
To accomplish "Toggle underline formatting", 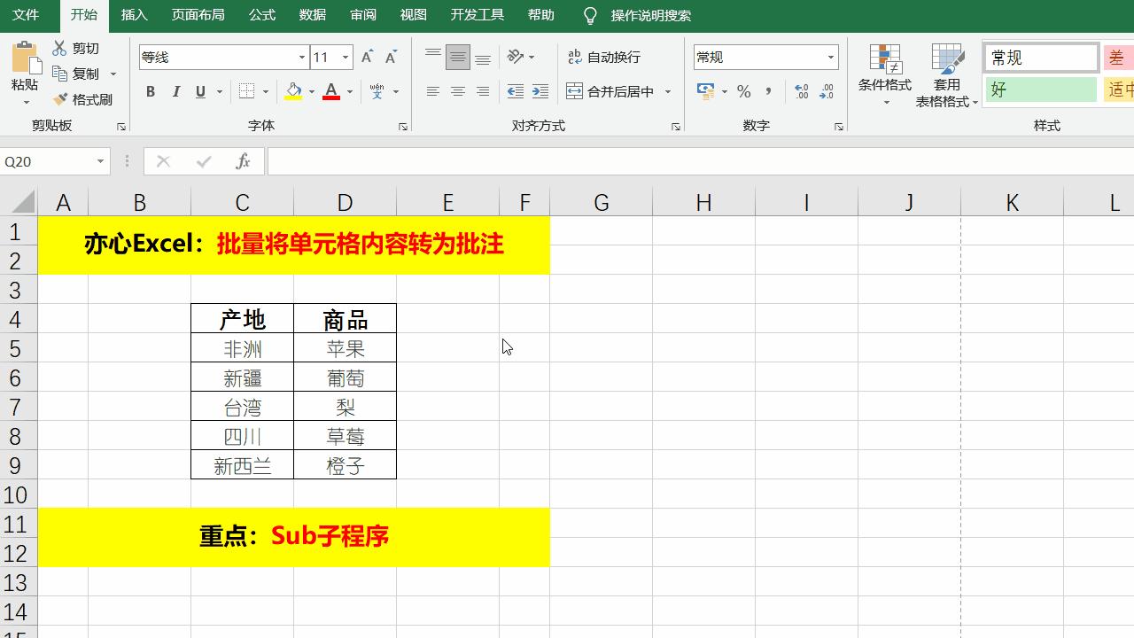I will pos(200,91).
